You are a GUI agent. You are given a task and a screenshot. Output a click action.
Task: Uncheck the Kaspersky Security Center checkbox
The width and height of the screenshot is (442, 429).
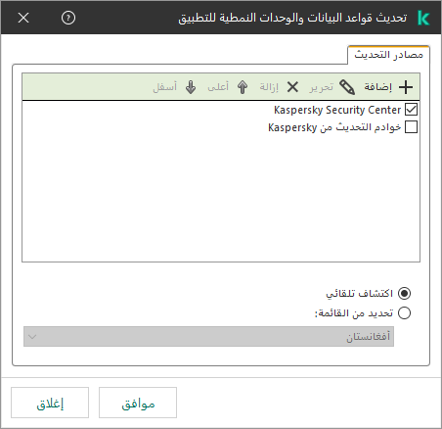(x=411, y=110)
